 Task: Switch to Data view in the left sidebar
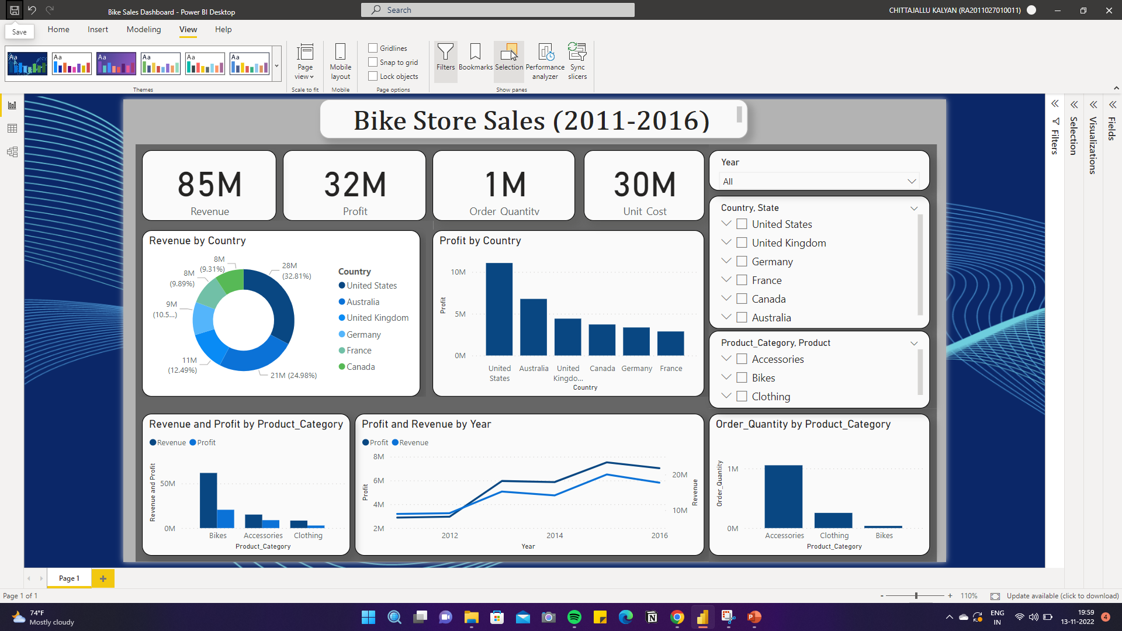coord(12,128)
